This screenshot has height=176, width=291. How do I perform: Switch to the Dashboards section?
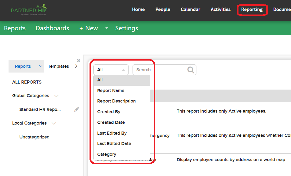coord(52,28)
